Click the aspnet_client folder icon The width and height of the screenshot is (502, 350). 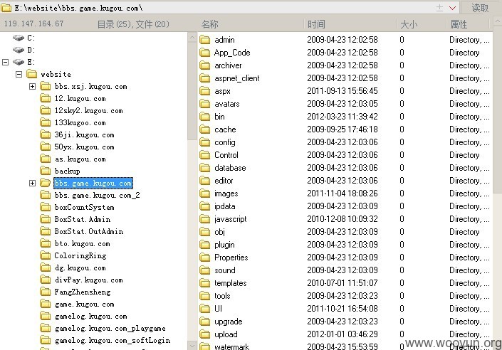point(205,78)
